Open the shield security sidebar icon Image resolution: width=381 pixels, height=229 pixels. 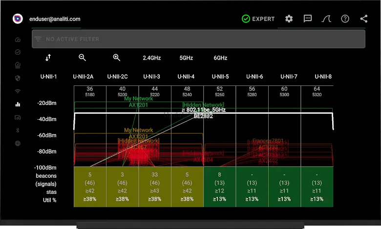point(18,78)
